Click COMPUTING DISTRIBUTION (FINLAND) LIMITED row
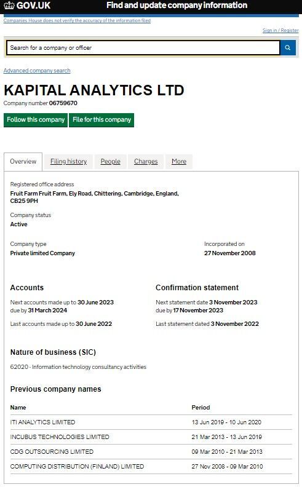302x487 pixels. click(151, 467)
